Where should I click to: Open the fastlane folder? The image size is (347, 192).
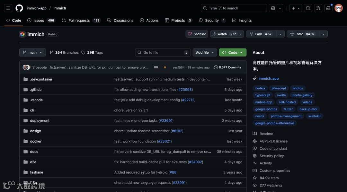[x=37, y=172]
